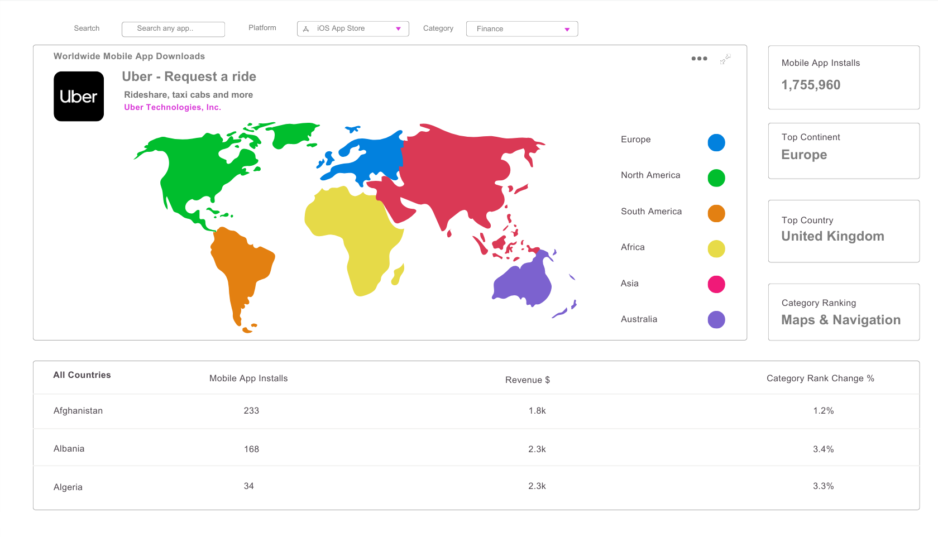Screen dimensions: 938x537
Task: Click the United Kingdom top country value
Action: 832,236
